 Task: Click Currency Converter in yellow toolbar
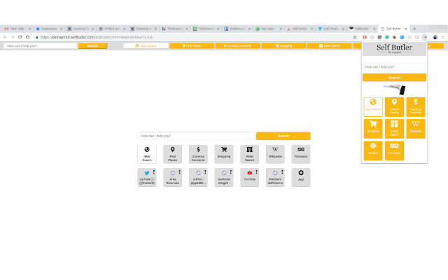click(x=238, y=45)
